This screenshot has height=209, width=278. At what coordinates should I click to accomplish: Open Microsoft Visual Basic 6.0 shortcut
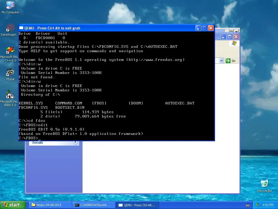(x=9, y=98)
